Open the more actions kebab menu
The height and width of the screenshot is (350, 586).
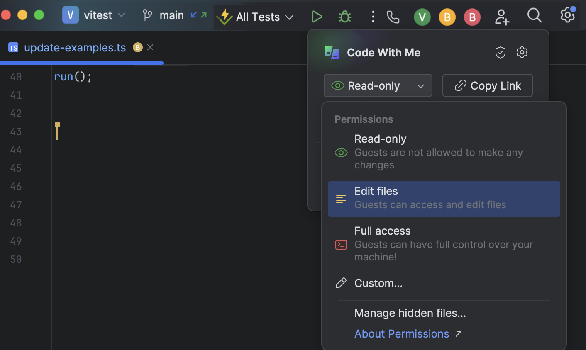pos(373,17)
